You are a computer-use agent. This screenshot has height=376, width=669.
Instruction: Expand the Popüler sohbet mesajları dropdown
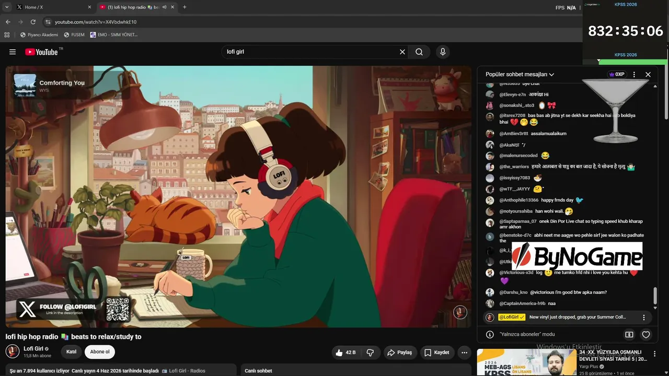(520, 75)
